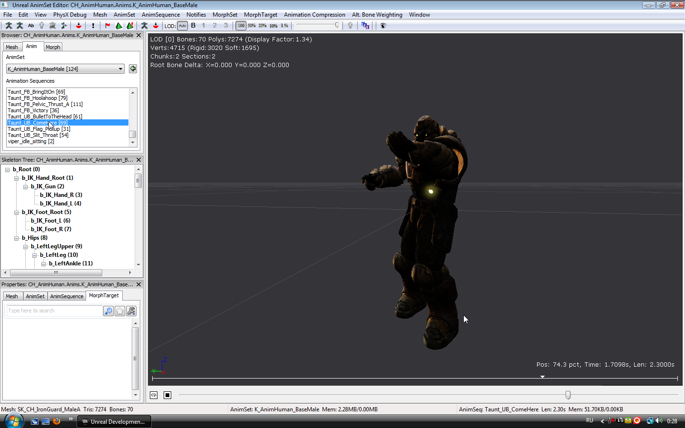The image size is (685, 428).
Task: Click the red flag icon in toolbar
Action: [x=108, y=26]
